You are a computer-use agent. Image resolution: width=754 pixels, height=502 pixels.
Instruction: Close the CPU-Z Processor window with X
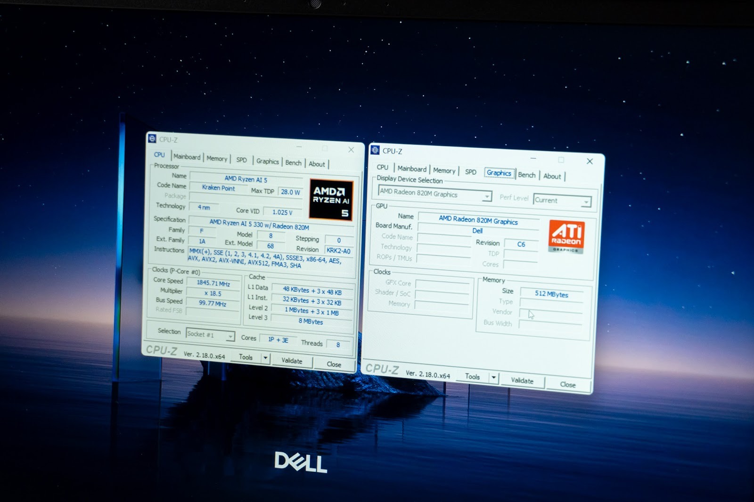[x=351, y=150]
